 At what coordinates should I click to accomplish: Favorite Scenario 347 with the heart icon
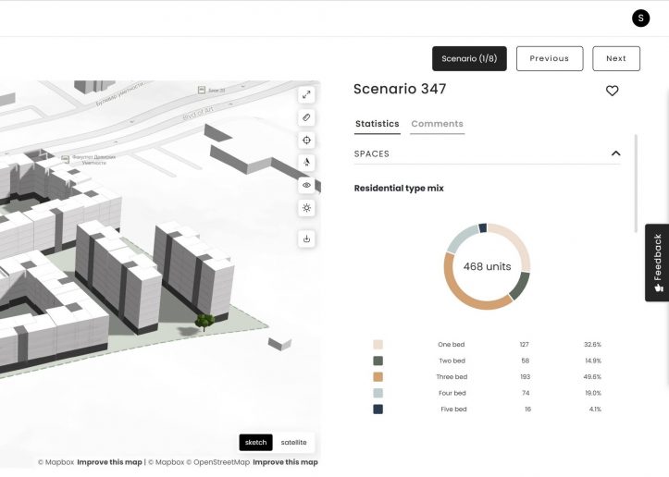[x=612, y=91]
